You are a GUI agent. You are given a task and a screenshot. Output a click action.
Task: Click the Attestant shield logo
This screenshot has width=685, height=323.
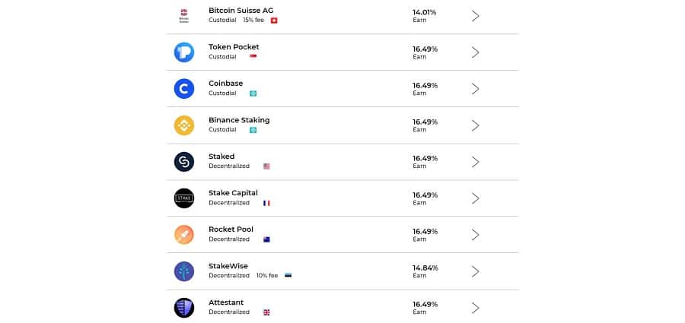click(184, 308)
